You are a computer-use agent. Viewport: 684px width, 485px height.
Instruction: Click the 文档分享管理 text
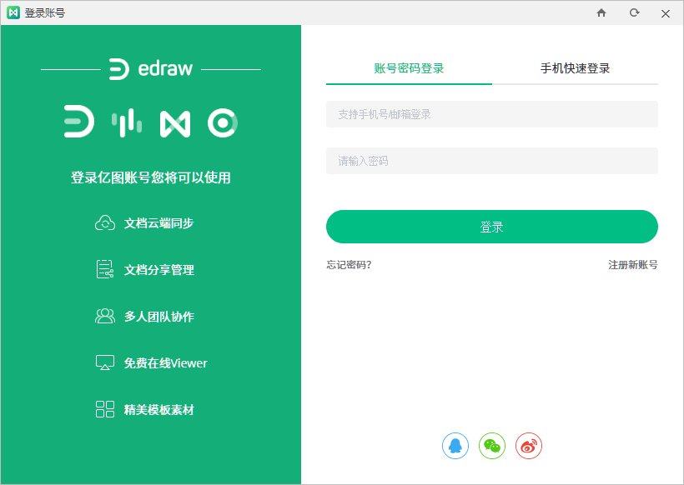[159, 270]
